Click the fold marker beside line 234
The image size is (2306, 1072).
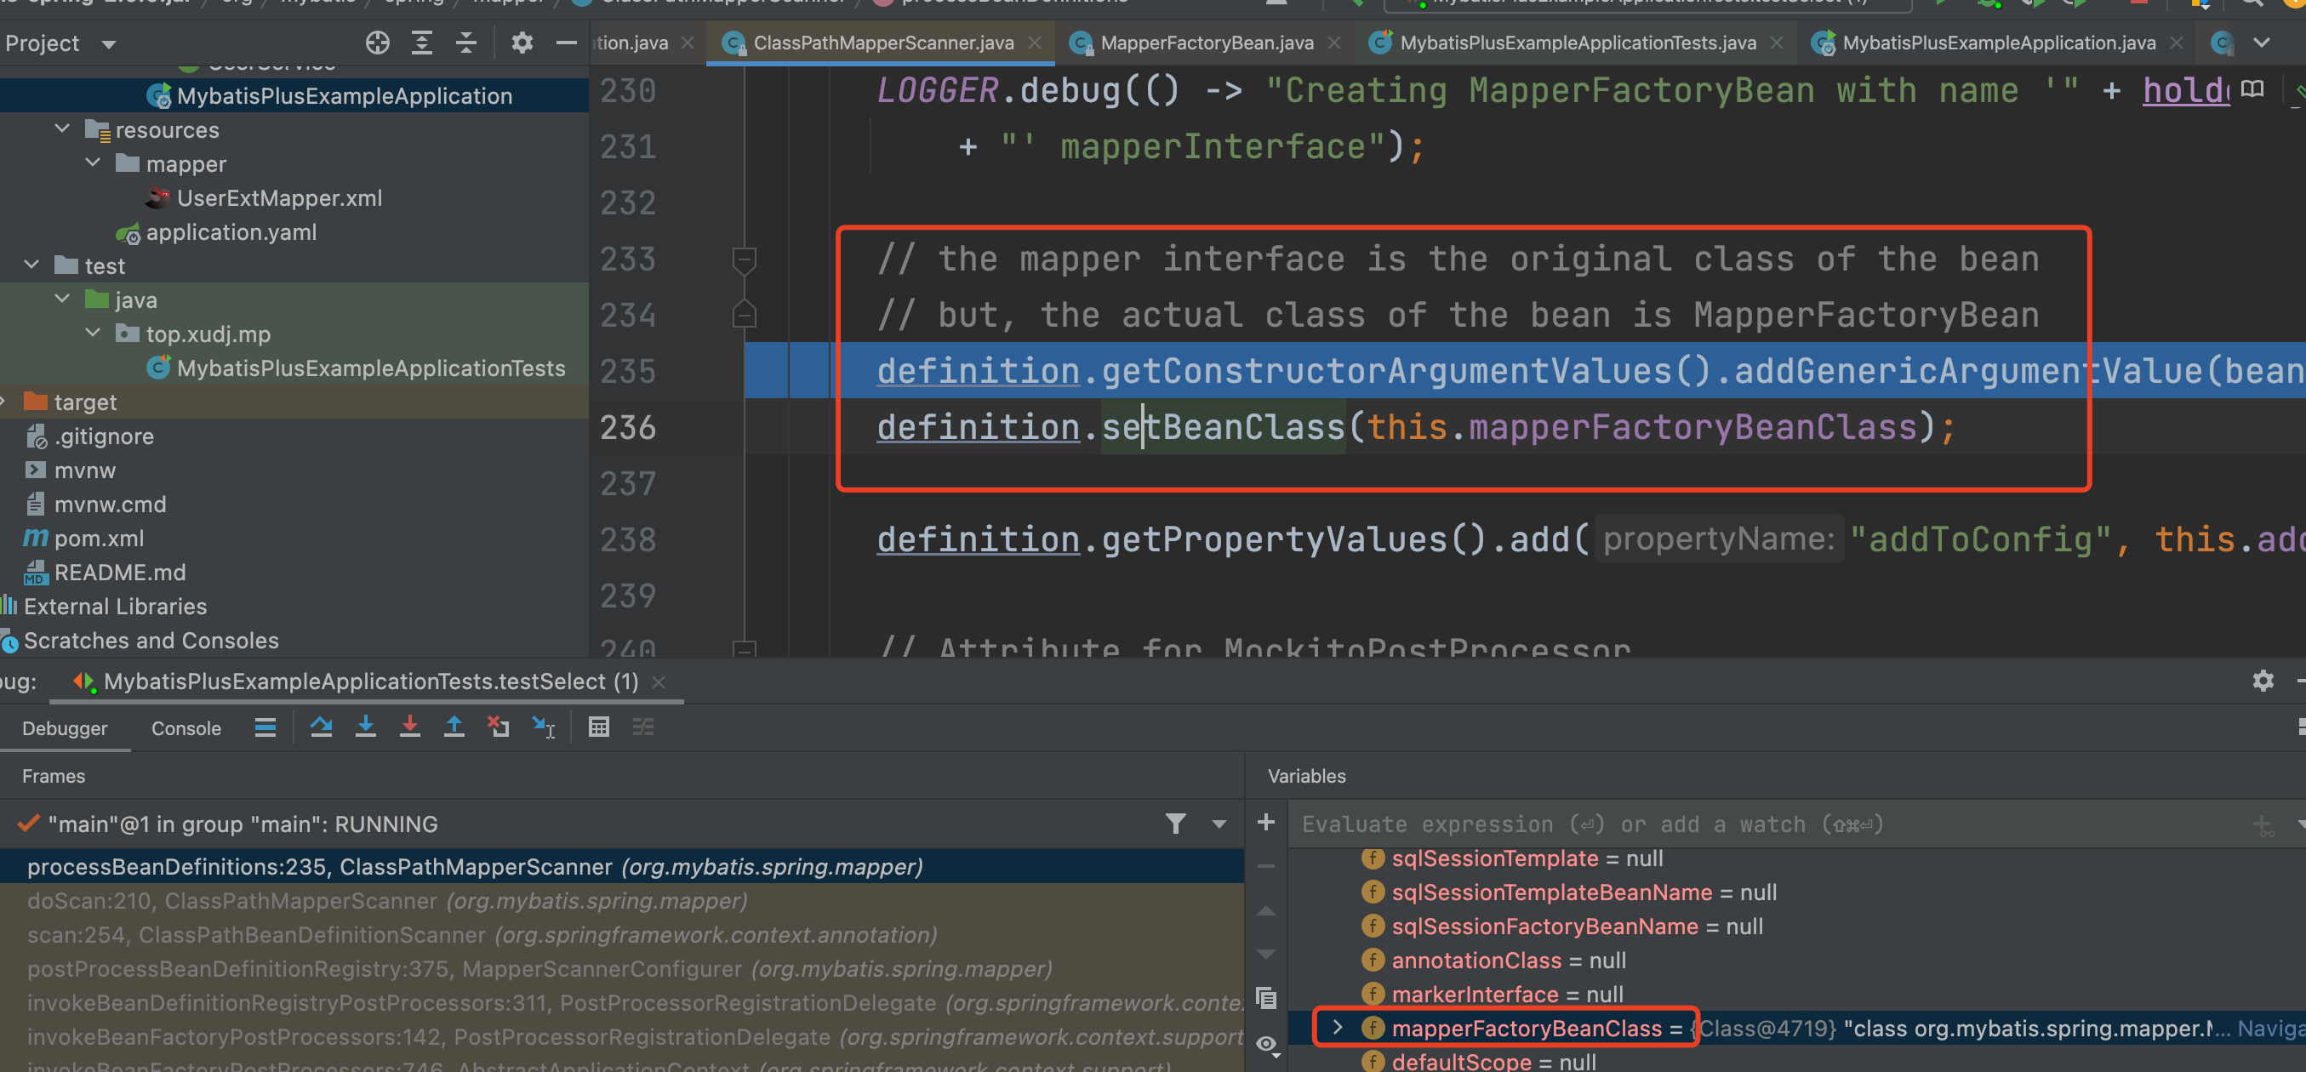coord(744,314)
